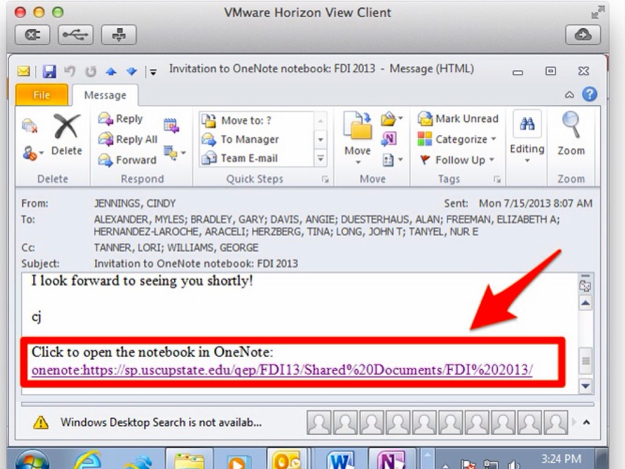Click the Delete message icon

coord(67,135)
